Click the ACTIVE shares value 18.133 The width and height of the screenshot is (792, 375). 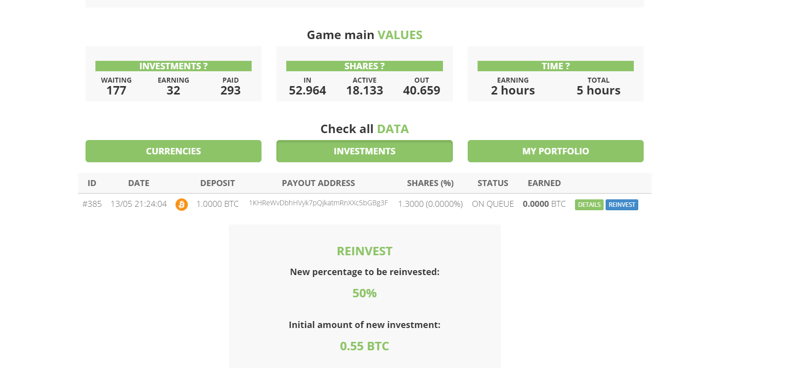(x=364, y=91)
